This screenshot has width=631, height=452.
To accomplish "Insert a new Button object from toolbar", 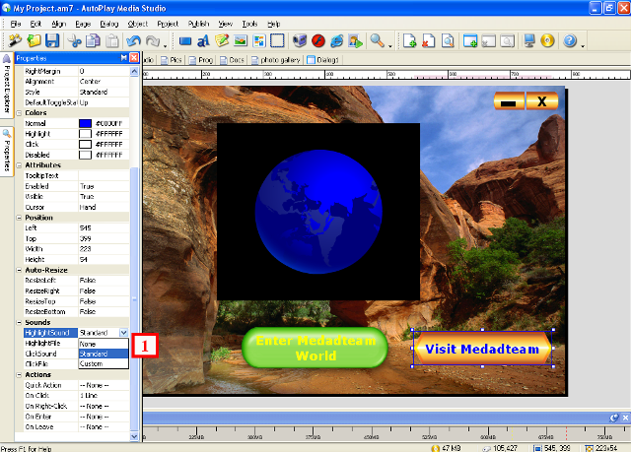I will tap(185, 41).
